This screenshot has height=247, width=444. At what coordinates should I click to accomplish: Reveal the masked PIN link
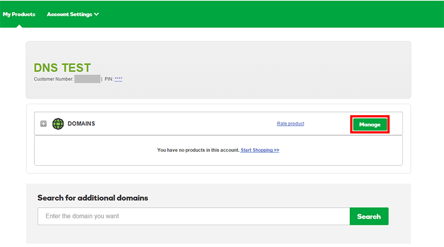pyautogui.click(x=118, y=79)
